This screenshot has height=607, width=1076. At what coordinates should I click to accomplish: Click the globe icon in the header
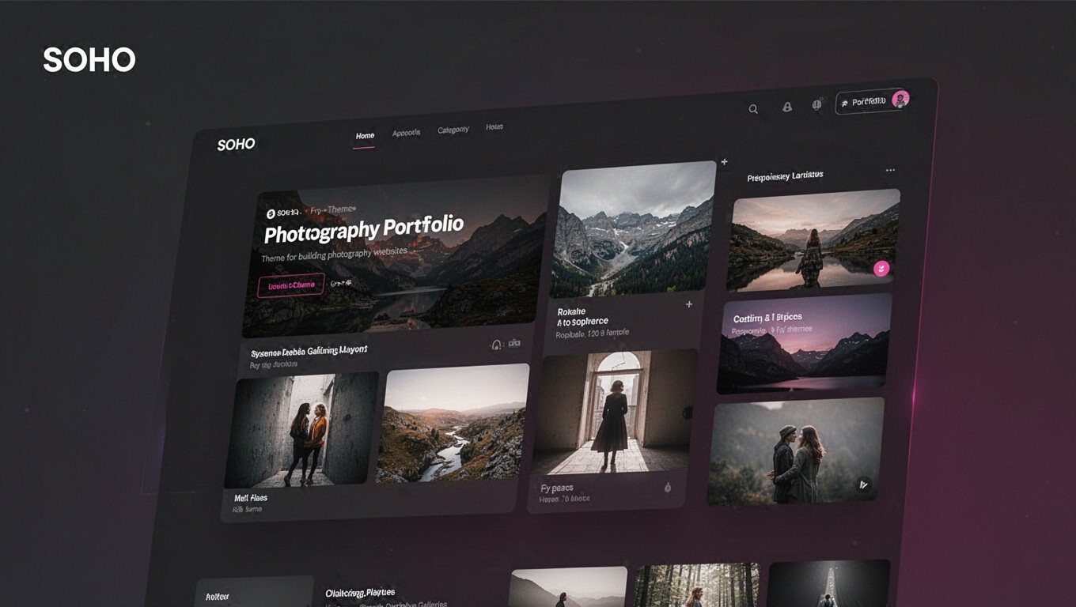point(816,104)
